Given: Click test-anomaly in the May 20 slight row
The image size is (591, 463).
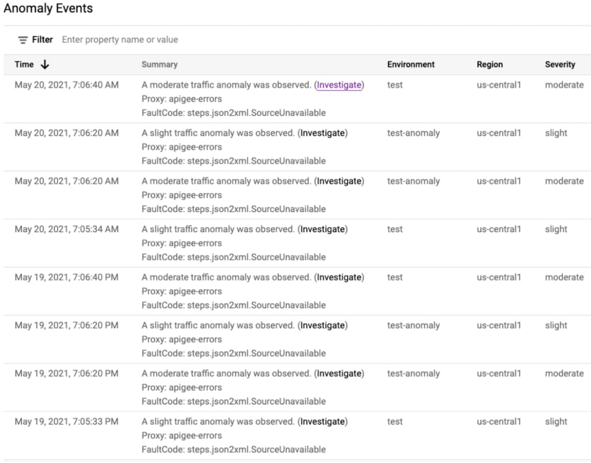Looking at the screenshot, I should [x=414, y=133].
